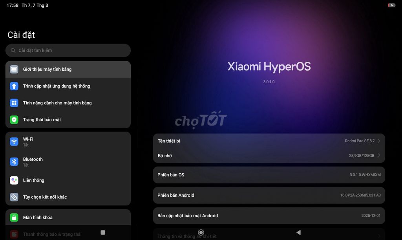
Task: Expand the Tên thiết bị chevron
Action: point(379,141)
